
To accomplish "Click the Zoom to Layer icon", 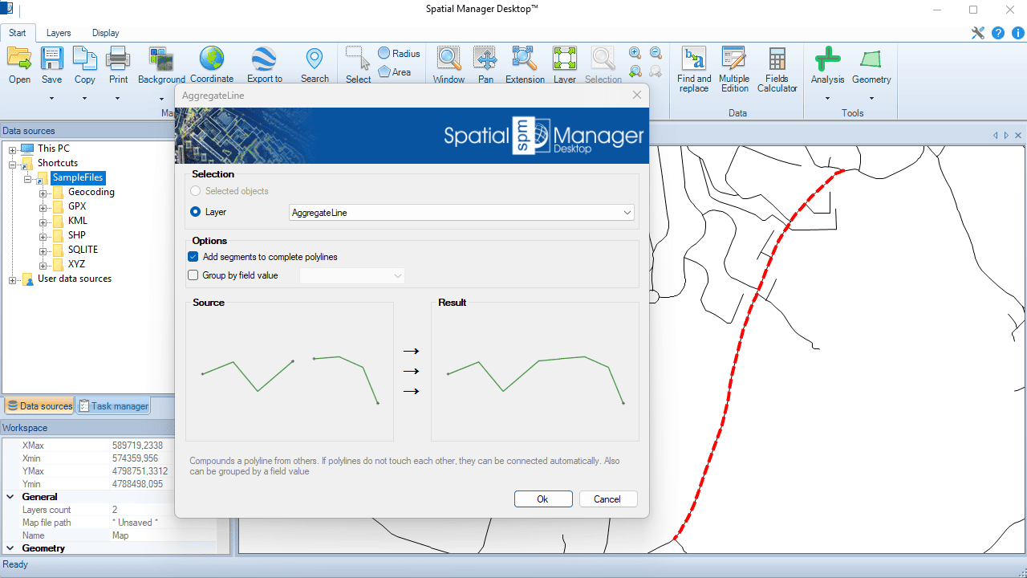I will coord(565,59).
